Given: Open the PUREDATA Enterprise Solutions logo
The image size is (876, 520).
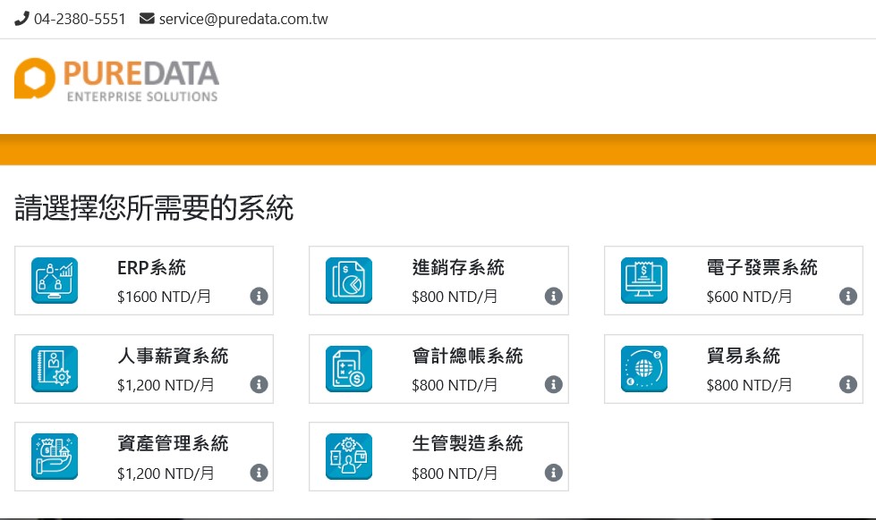Looking at the screenshot, I should pos(116,80).
